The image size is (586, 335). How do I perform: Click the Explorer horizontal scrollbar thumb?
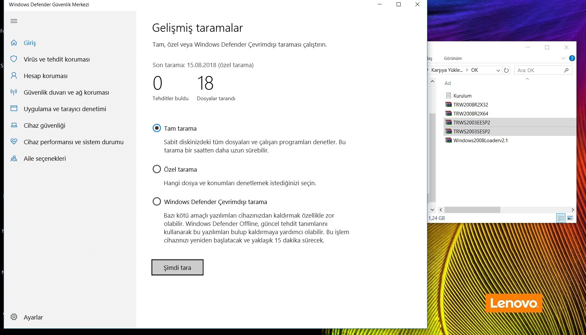(x=472, y=210)
